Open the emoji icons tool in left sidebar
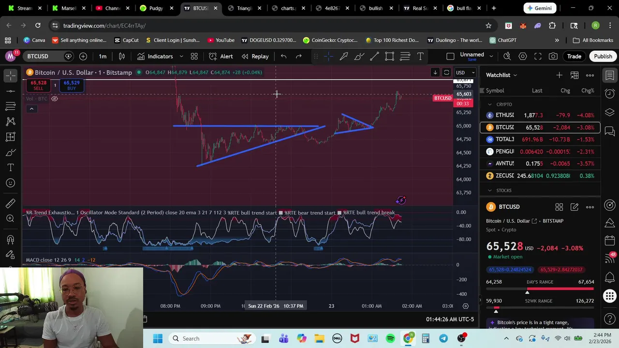 [x=10, y=183]
